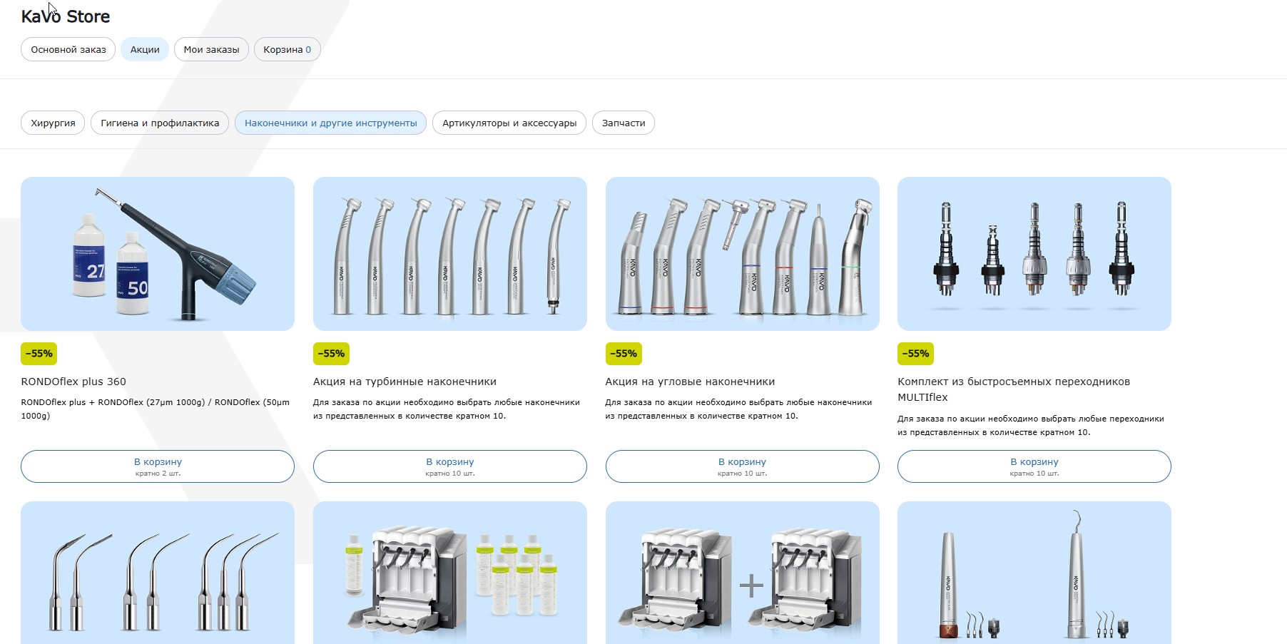Open the Основной заказ tab

68,49
